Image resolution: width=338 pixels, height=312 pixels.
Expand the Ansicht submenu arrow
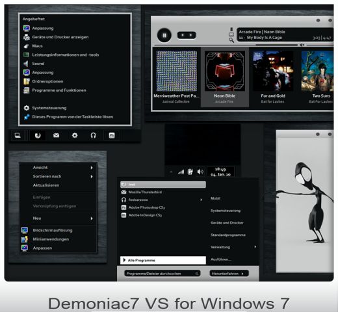(x=92, y=168)
